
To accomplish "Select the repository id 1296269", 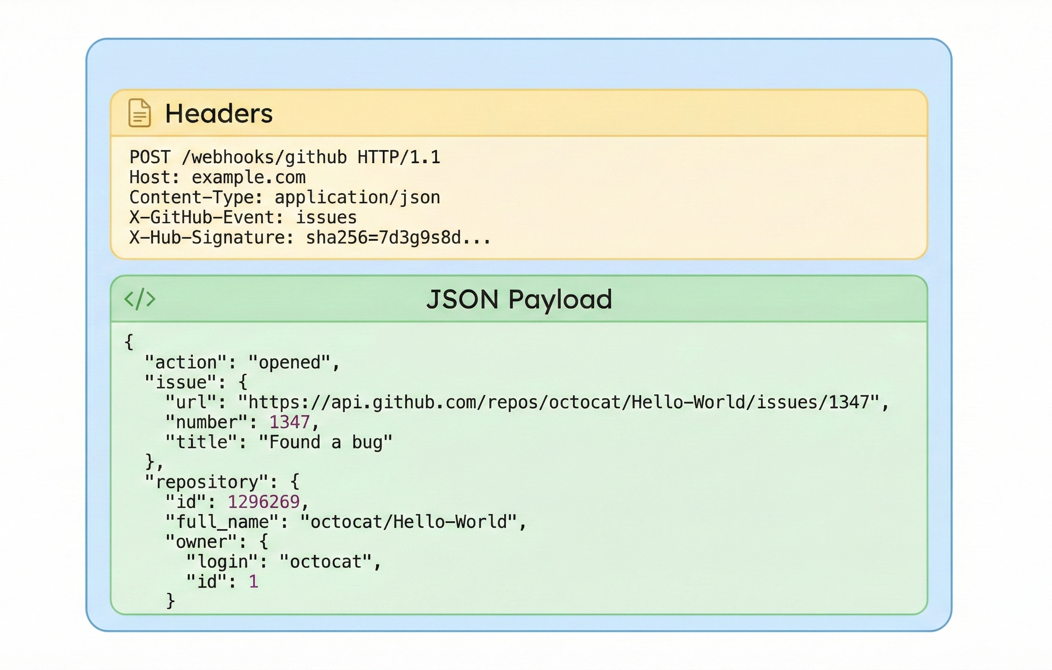I will [265, 501].
